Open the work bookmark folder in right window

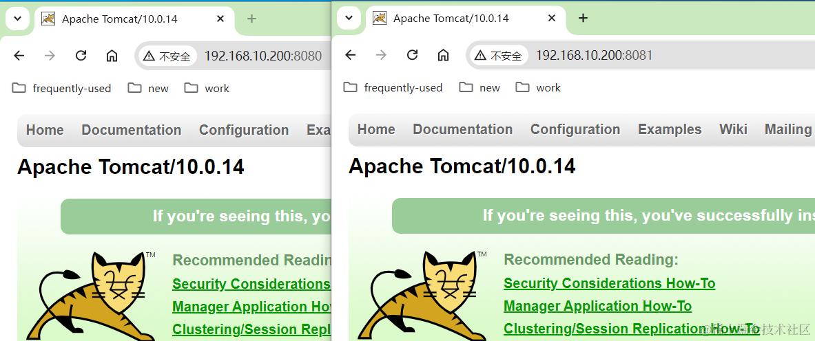[x=538, y=88]
